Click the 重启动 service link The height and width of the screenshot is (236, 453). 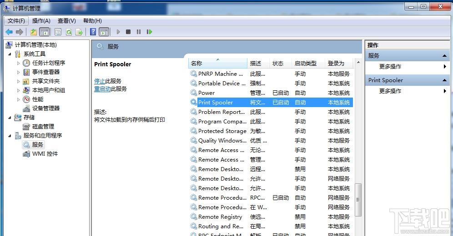click(x=102, y=89)
